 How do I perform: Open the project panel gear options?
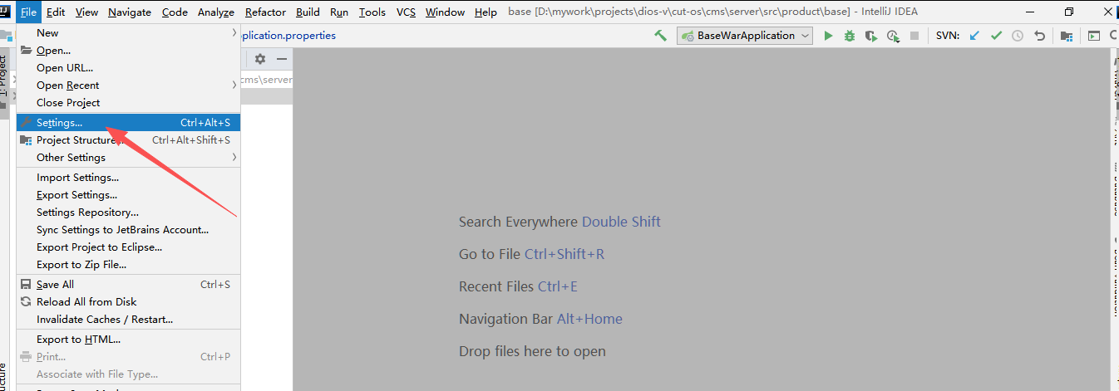pyautogui.click(x=260, y=59)
